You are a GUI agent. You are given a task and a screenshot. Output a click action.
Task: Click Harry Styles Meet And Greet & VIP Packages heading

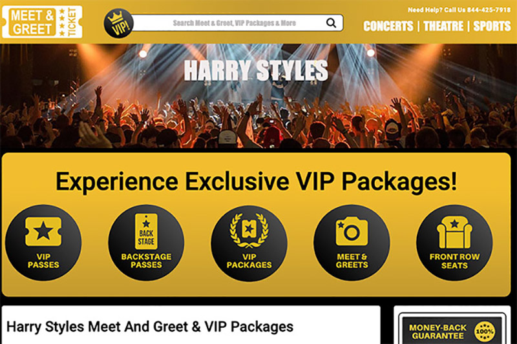pos(150,327)
